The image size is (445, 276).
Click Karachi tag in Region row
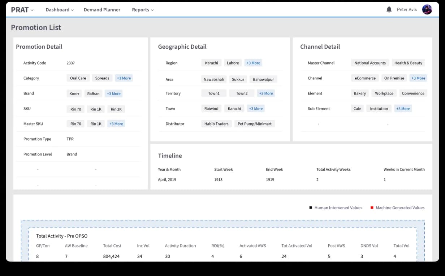pos(212,63)
